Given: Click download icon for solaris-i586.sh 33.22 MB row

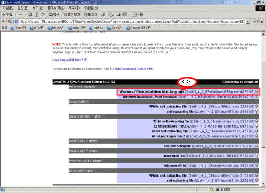Looking at the screenshot, I should click(x=256, y=146).
